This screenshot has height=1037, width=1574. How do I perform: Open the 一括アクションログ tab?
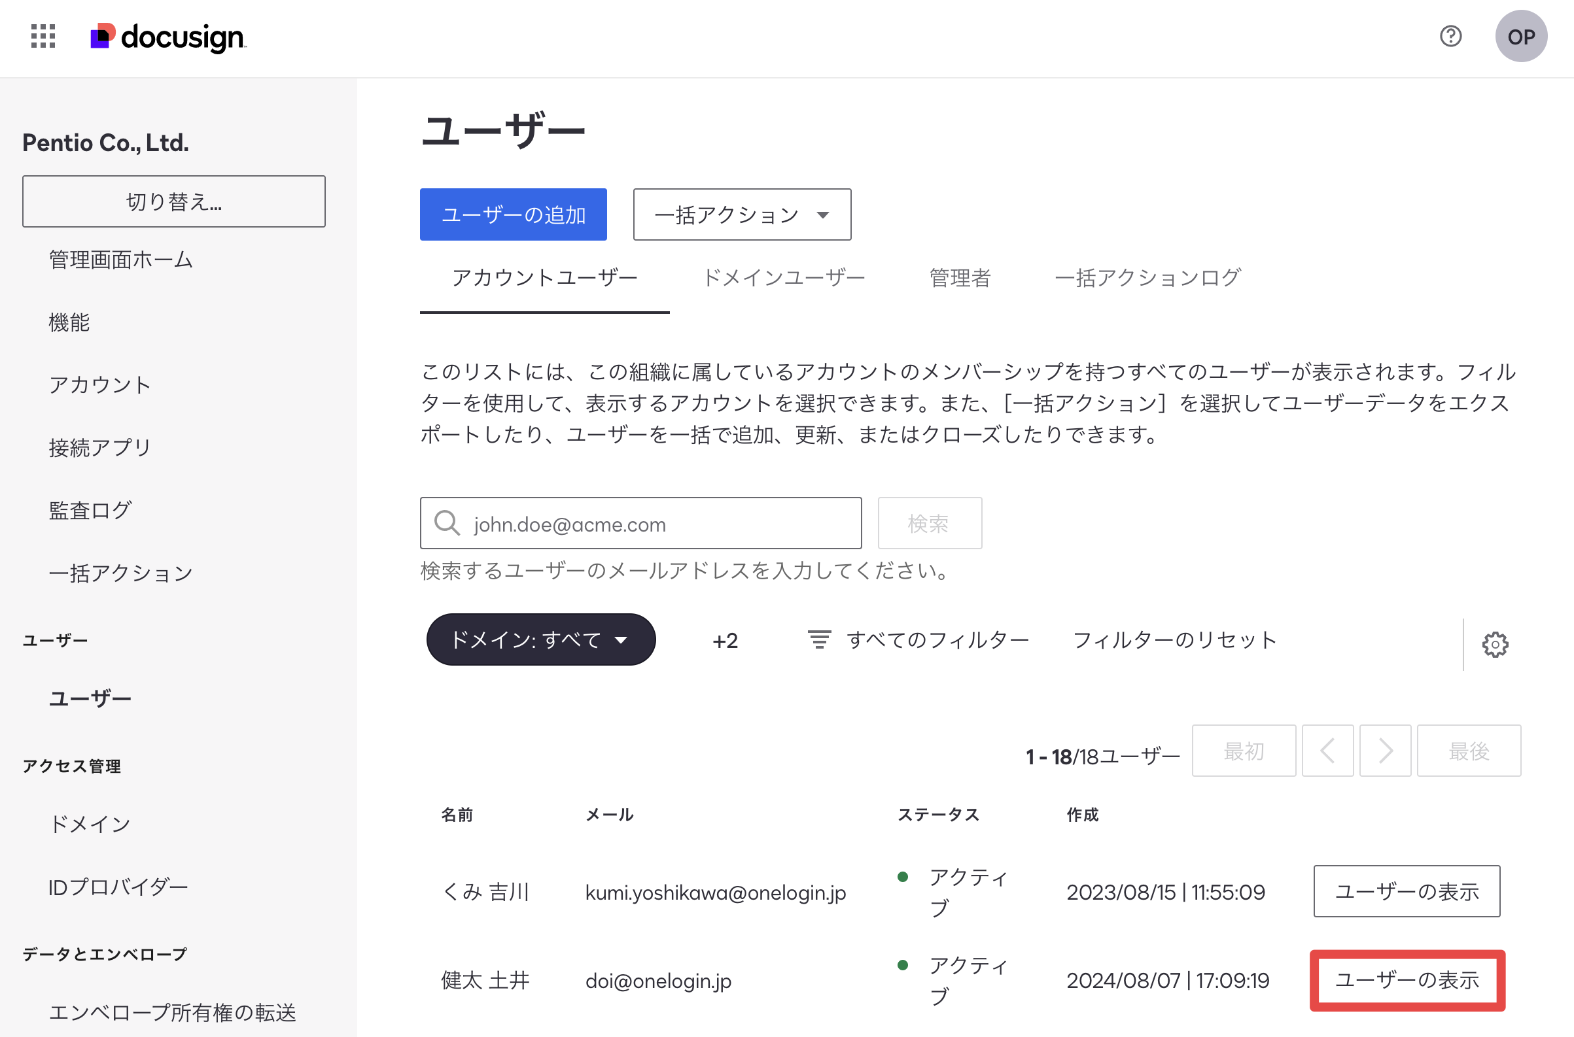tap(1148, 278)
